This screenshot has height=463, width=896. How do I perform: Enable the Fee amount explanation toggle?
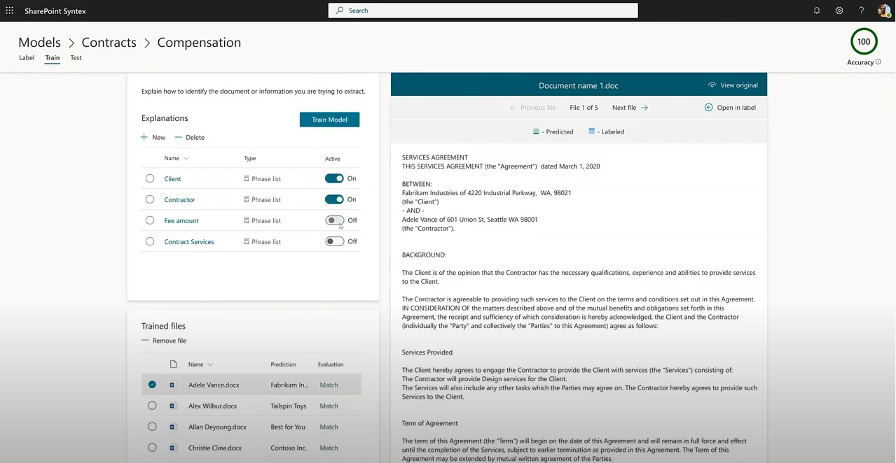tap(334, 220)
